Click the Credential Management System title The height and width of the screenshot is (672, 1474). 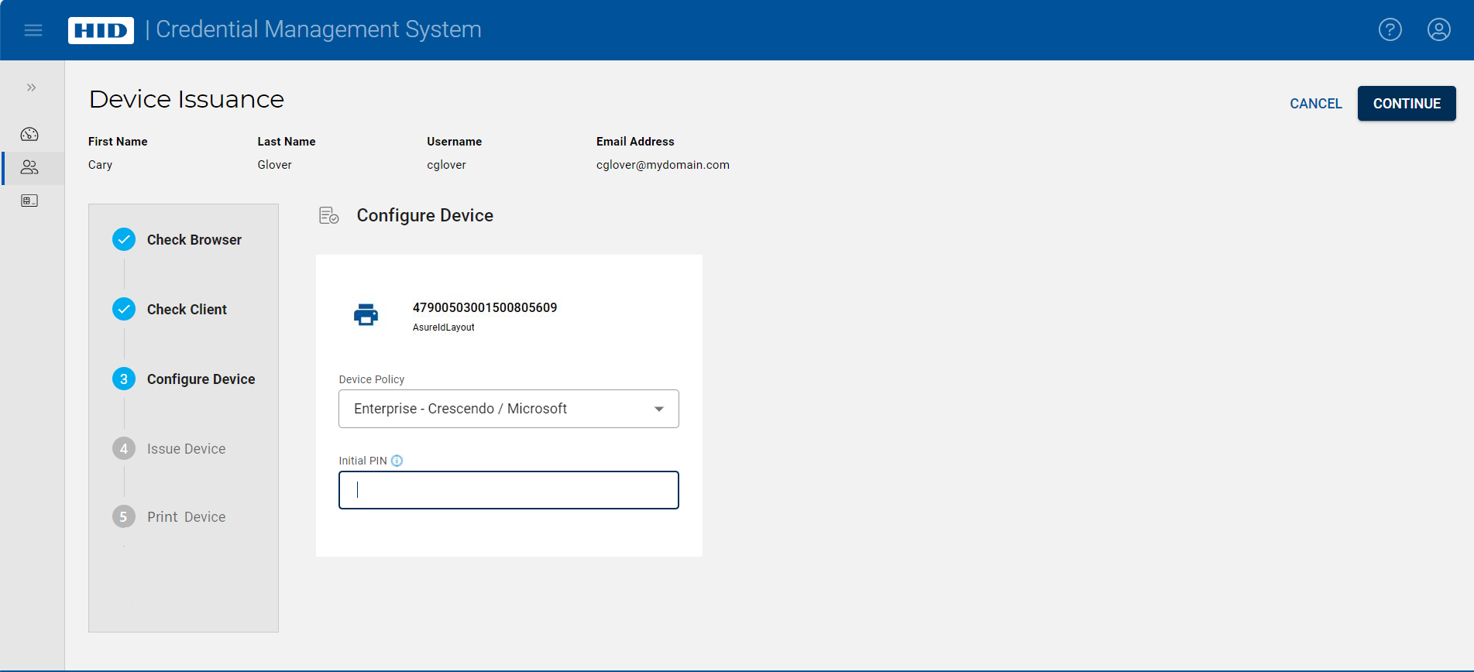318,29
